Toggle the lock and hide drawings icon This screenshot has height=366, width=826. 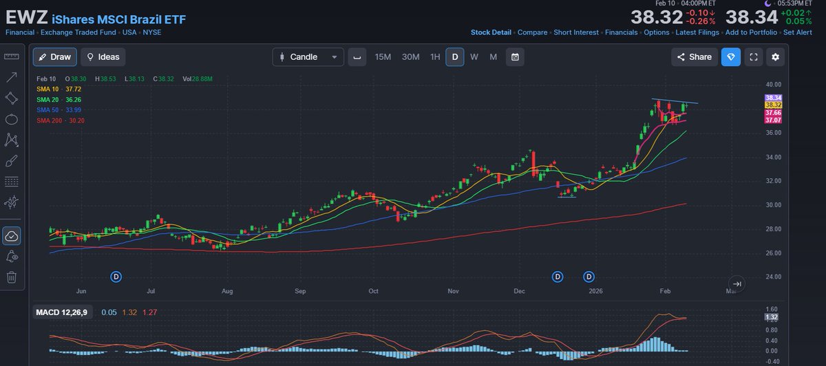point(11,257)
